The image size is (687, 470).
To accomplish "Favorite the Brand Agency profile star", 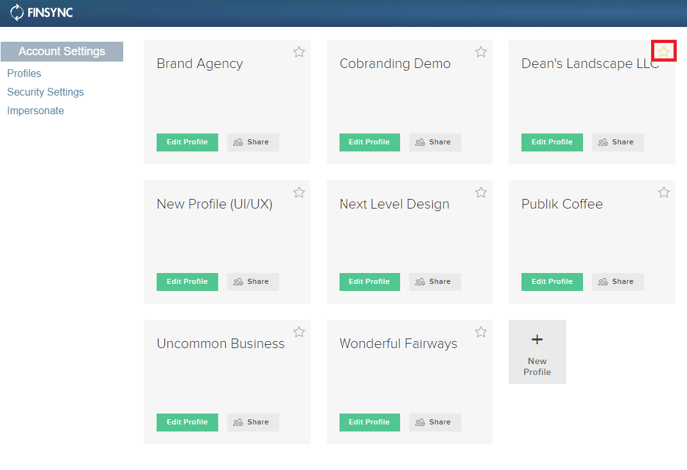I will (x=299, y=52).
